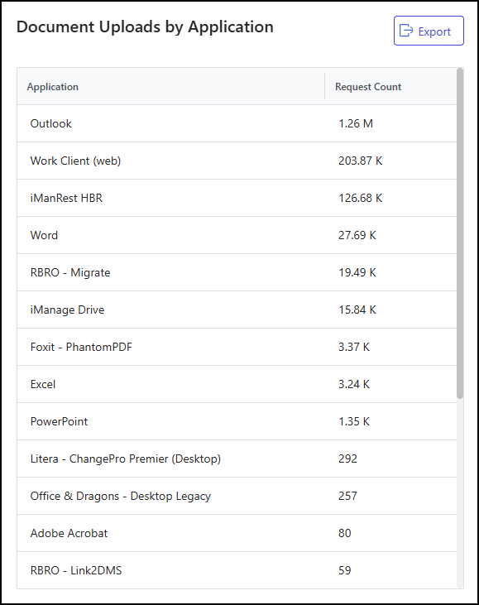This screenshot has width=479, height=605.
Task: Select the iManage Drive row
Action: pyautogui.click(x=237, y=310)
